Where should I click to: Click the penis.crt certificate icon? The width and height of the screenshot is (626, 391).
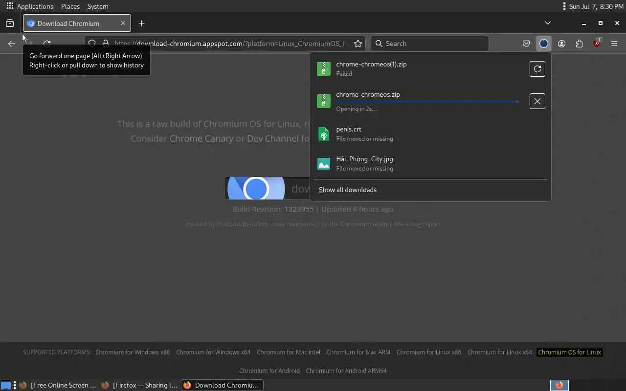[x=324, y=134]
